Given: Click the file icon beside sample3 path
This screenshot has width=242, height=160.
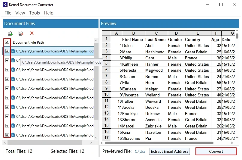Looking at the screenshot, I should [13, 70].
